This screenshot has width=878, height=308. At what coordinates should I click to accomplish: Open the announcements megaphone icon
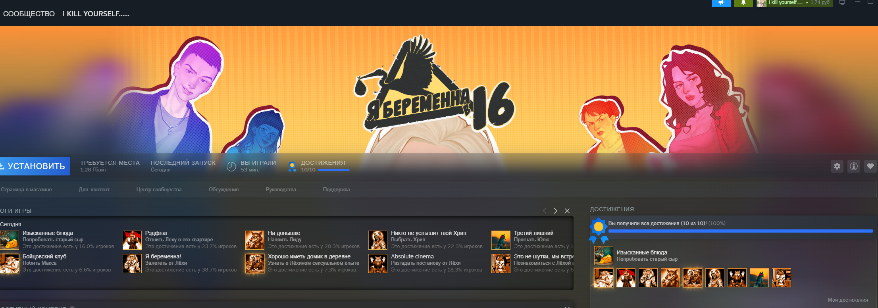721,3
